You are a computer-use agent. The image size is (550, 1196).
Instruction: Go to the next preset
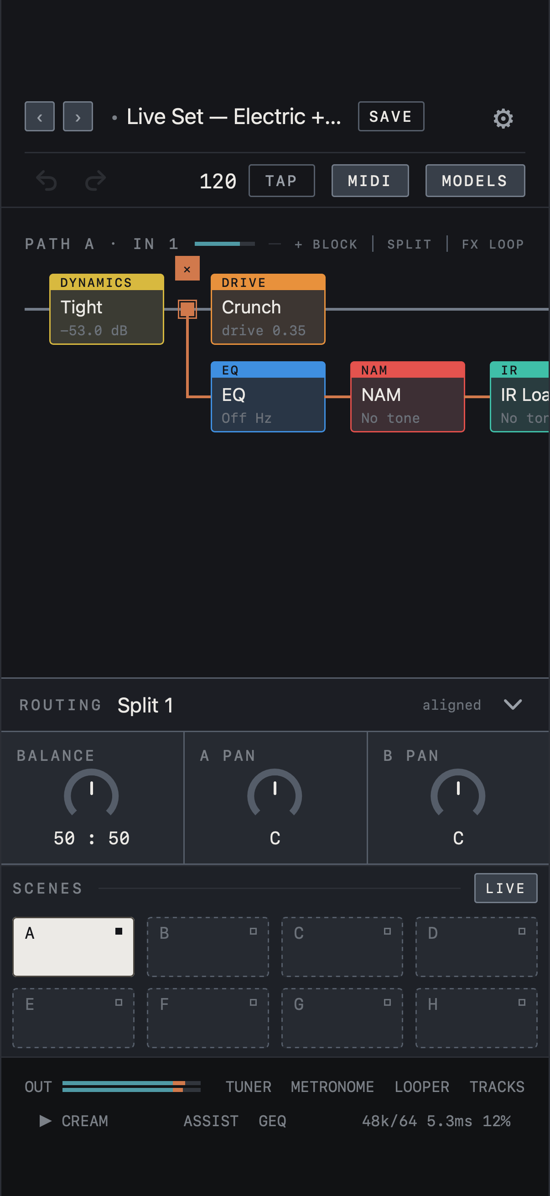[78, 116]
